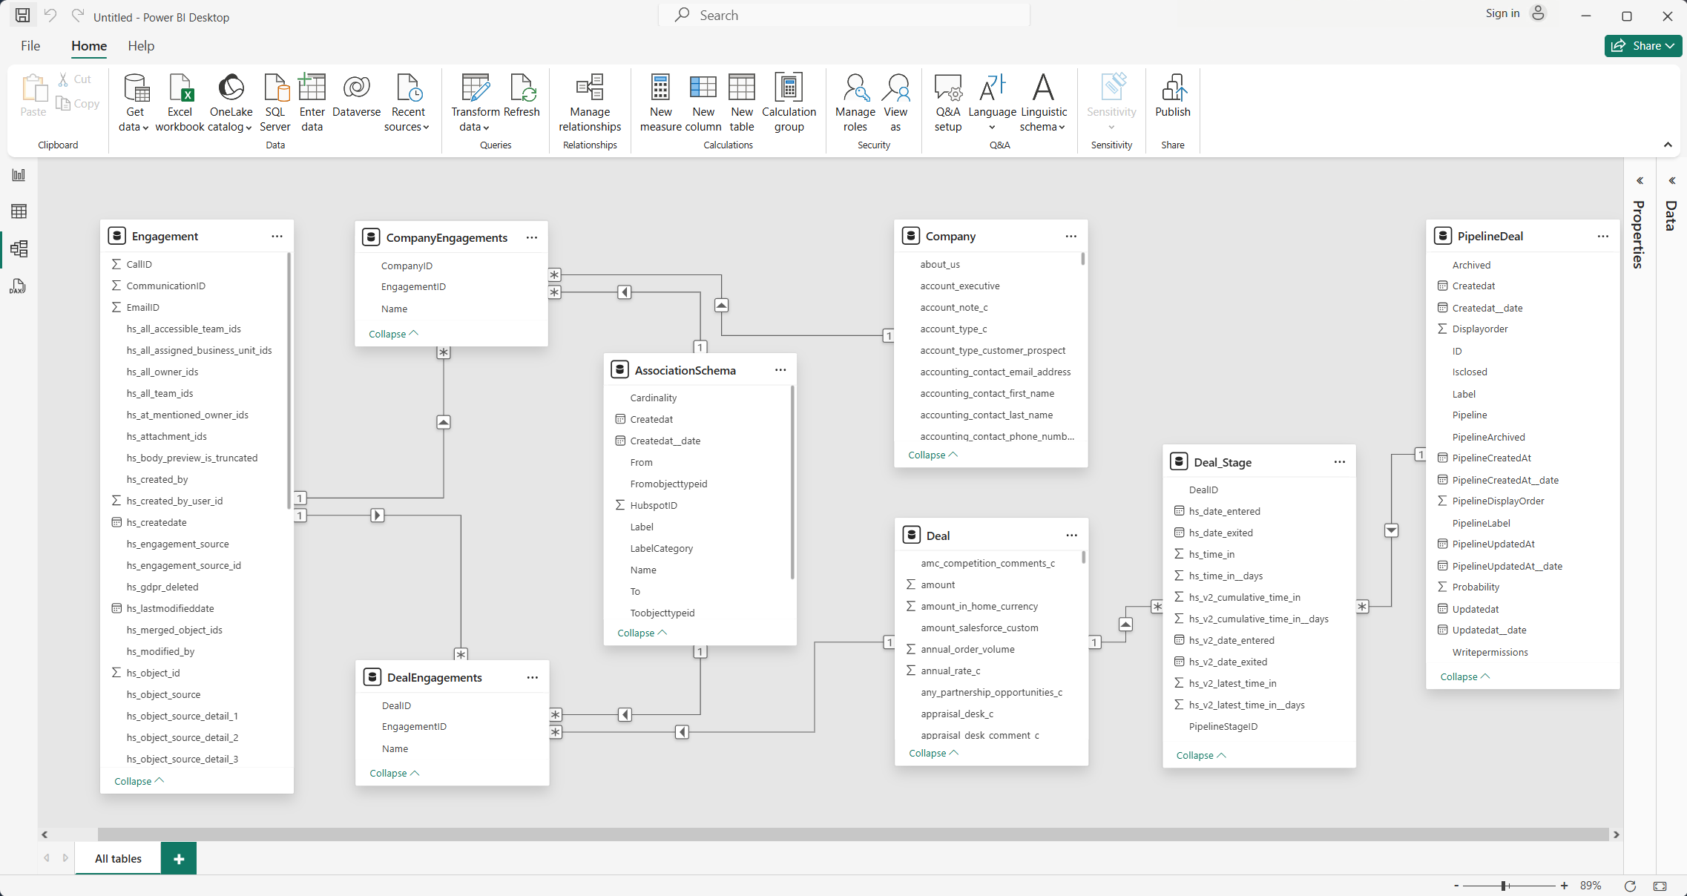
Task: Select the Home ribbon tab
Action: coord(89,46)
